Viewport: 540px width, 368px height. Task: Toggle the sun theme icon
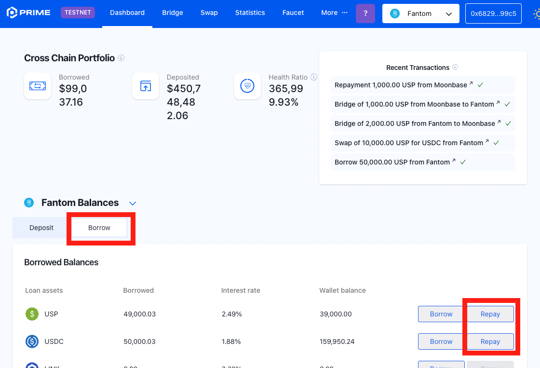[537, 14]
